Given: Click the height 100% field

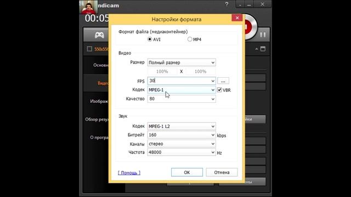Looking at the screenshot, I should (x=200, y=72).
